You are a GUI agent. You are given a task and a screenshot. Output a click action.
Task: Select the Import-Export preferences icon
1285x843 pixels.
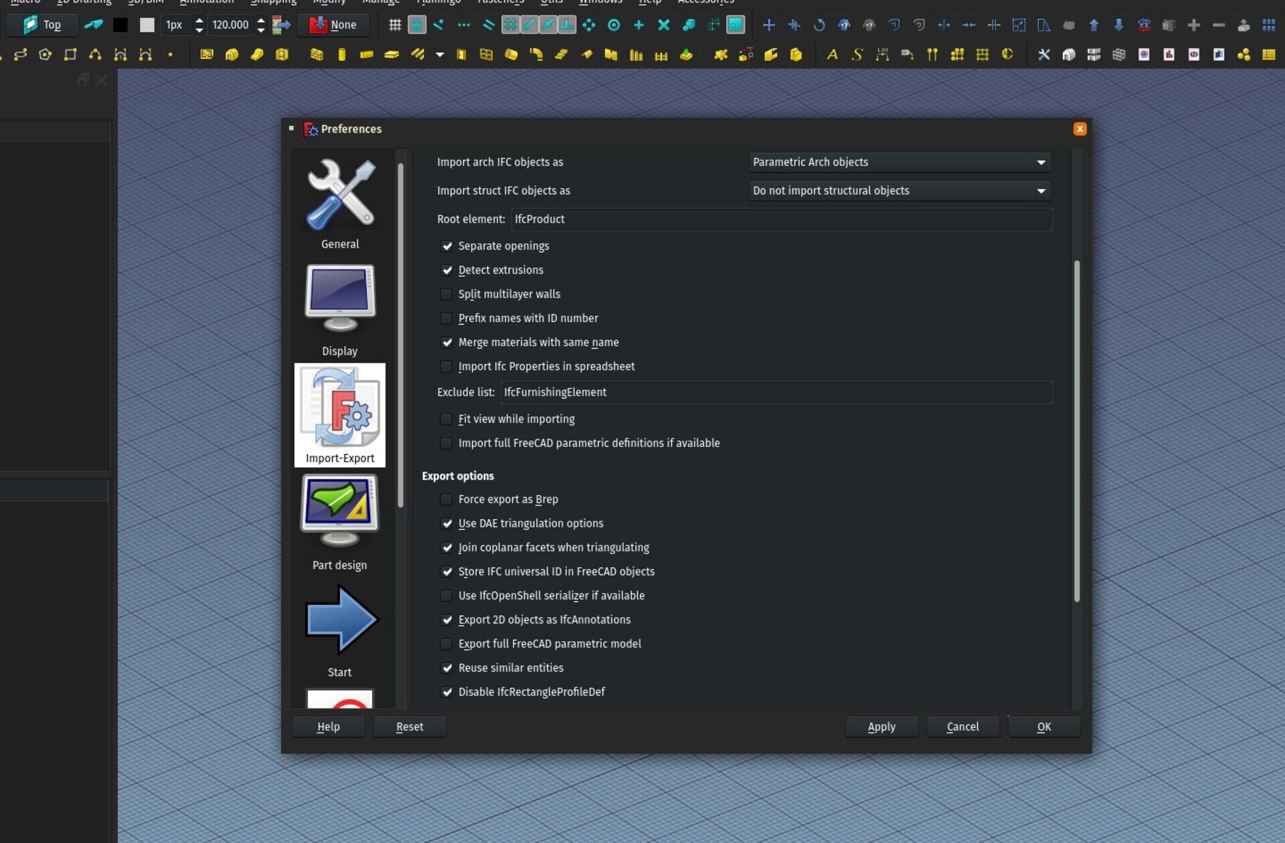[x=339, y=415]
